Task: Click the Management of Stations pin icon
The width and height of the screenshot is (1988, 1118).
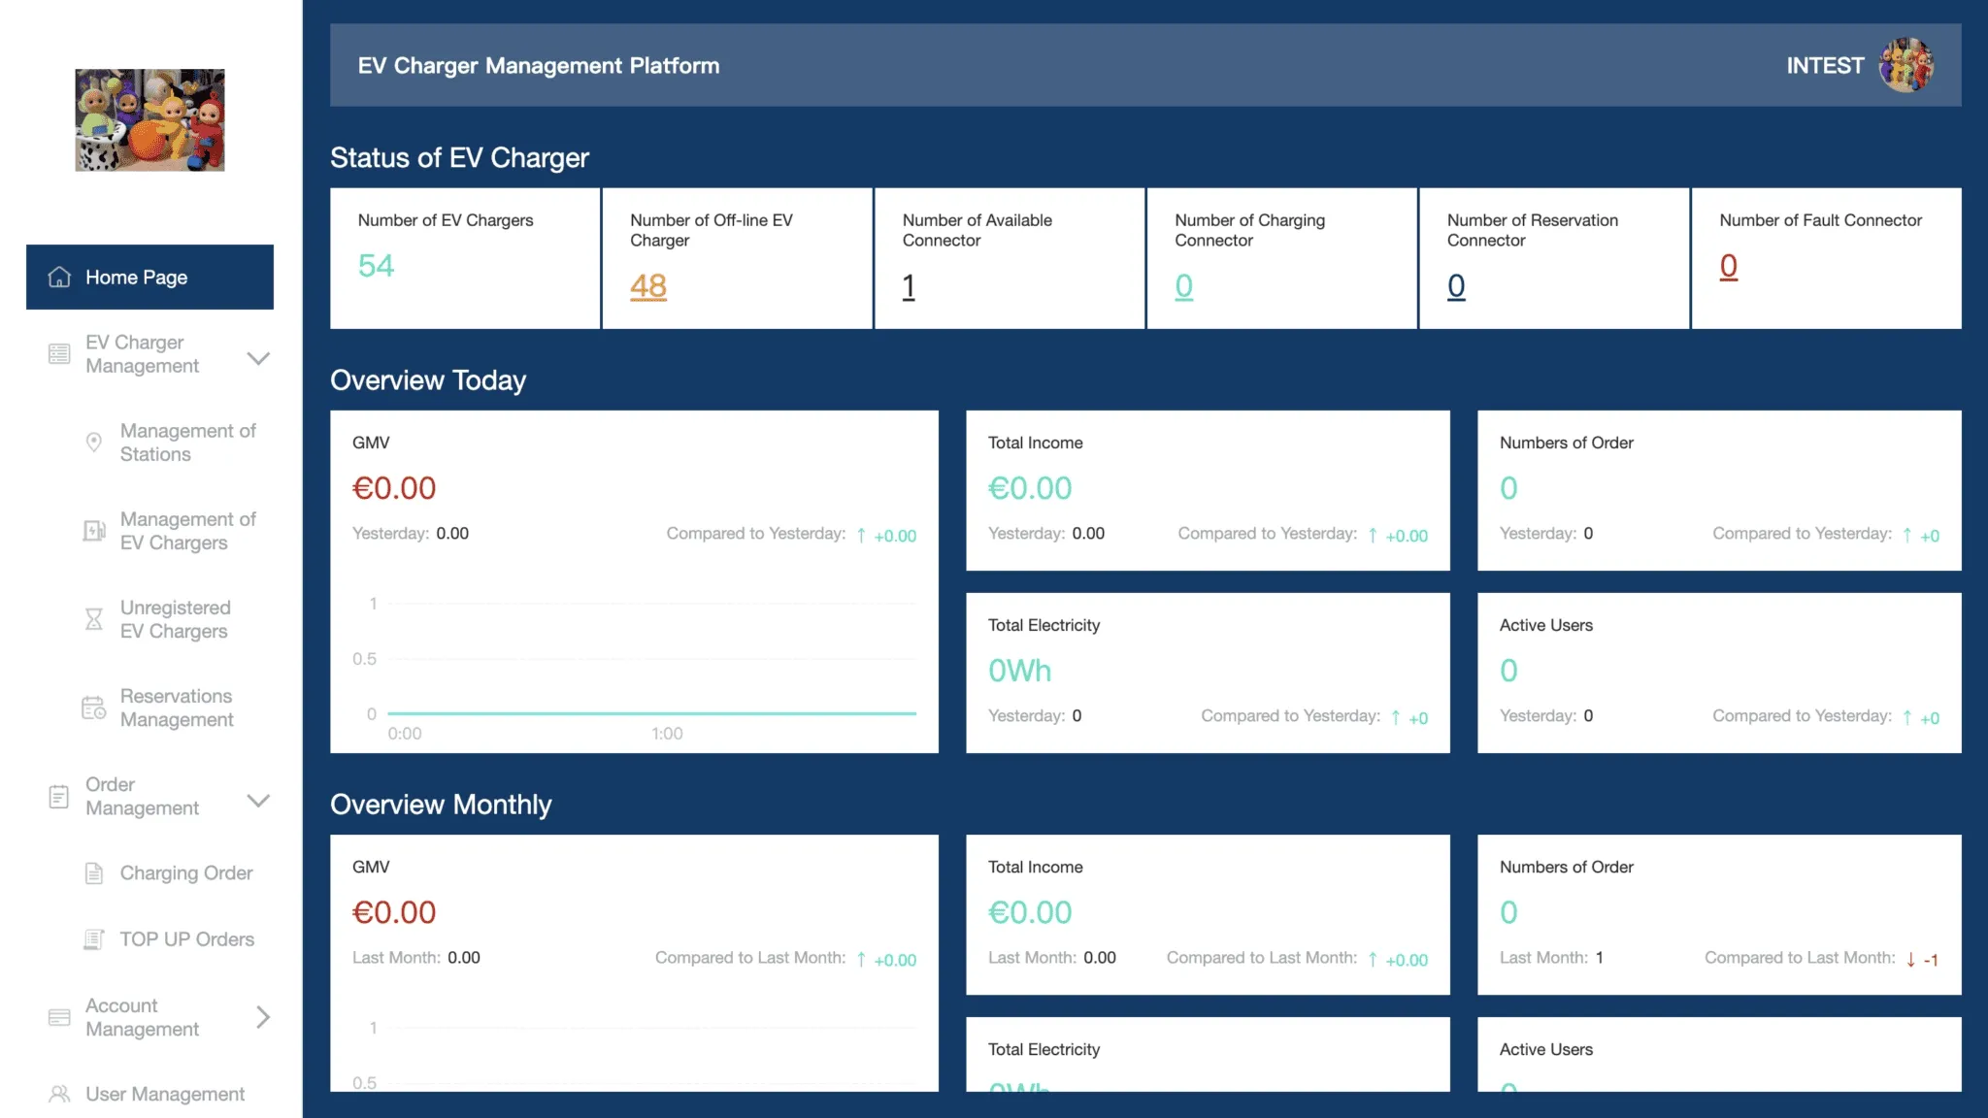Action: pos(94,443)
